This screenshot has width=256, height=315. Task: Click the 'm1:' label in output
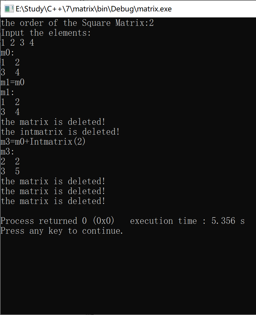pos(7,92)
